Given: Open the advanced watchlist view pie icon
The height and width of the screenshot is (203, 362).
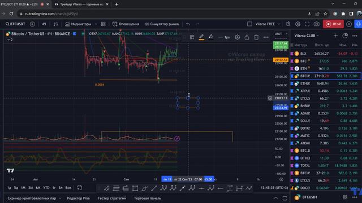Looking at the screenshot, I should 345,36.
